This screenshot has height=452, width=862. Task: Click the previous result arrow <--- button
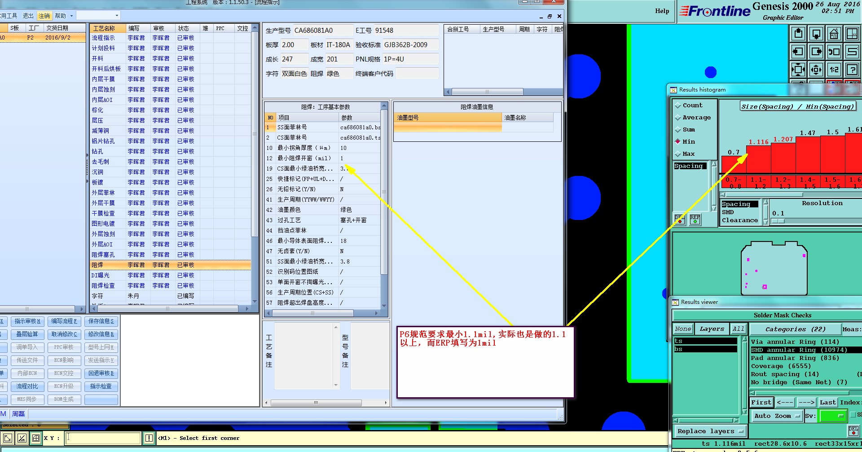785,403
